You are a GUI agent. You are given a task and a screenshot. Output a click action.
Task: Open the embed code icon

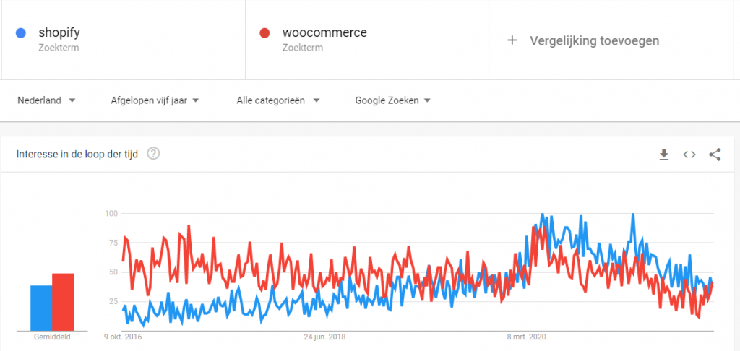[689, 154]
